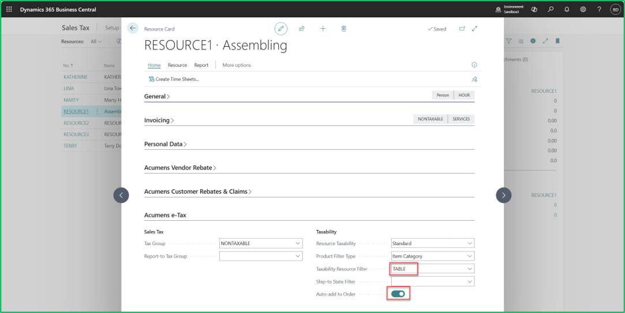Collapse the Acumens e-Tax section

click(x=165, y=215)
